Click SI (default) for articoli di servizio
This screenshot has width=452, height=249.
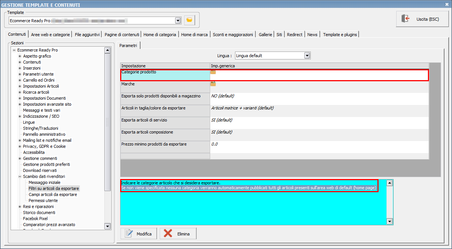[222, 120]
